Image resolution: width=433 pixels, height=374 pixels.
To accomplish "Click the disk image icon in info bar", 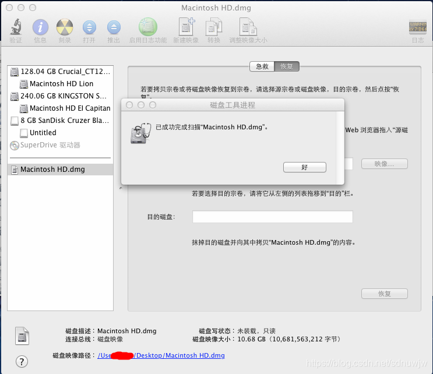I will [22, 336].
